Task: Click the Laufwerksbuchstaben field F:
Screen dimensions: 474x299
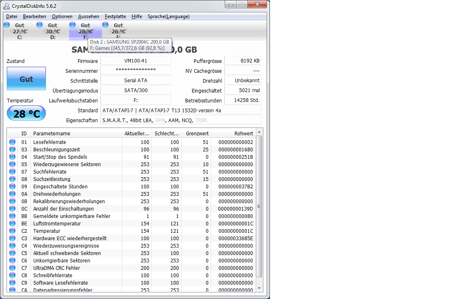Action: point(136,100)
